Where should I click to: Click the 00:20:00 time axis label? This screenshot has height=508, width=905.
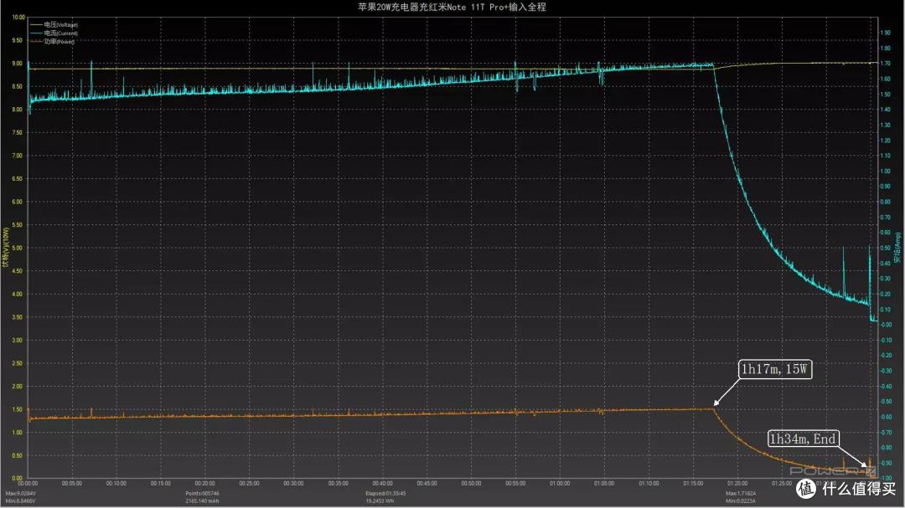tap(205, 483)
